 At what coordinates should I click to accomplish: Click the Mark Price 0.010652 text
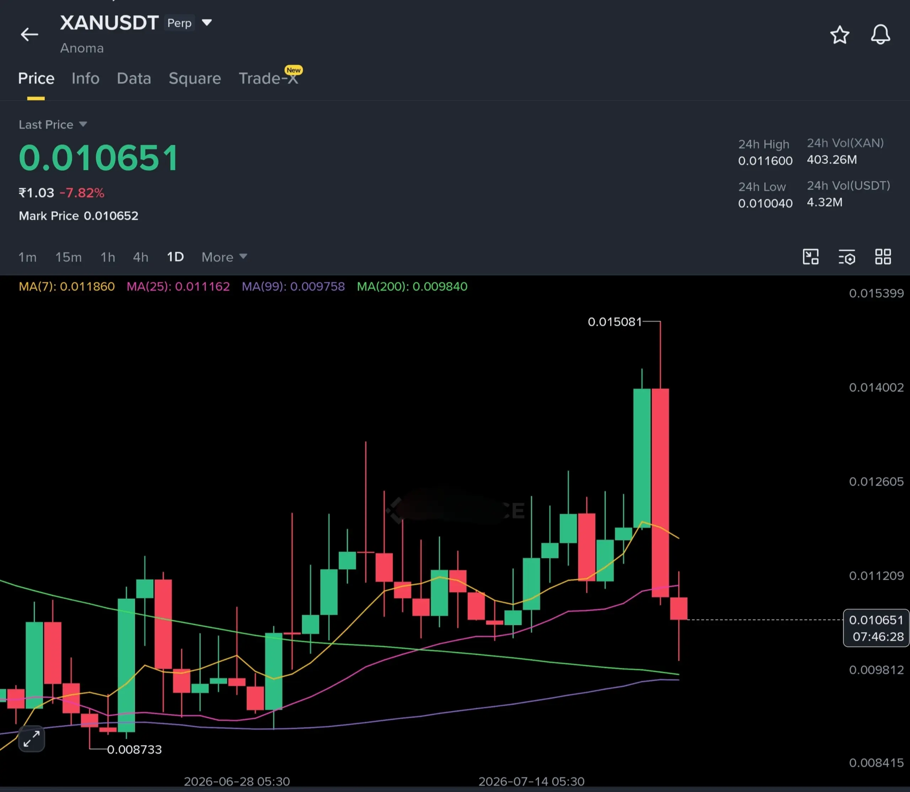tap(79, 216)
